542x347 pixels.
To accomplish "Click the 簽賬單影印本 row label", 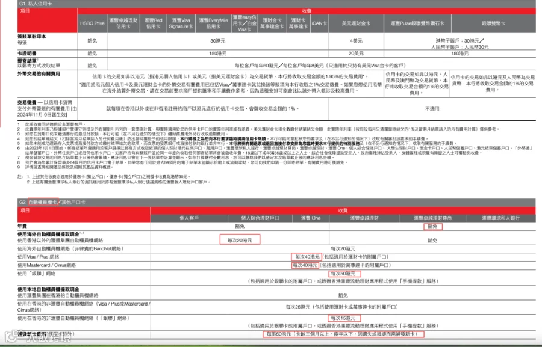I will click(32, 36).
